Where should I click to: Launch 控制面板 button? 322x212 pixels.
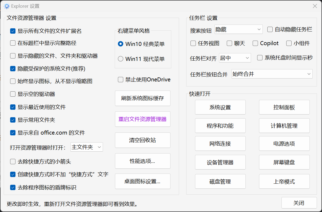click(284, 107)
